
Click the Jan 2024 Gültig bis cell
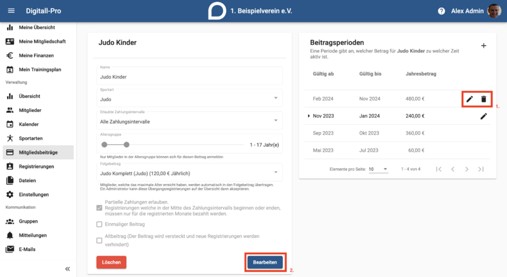(x=369, y=116)
